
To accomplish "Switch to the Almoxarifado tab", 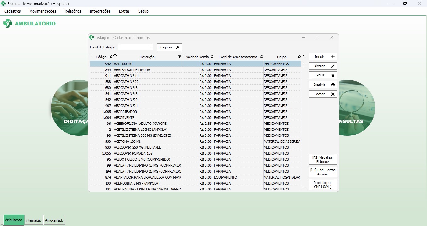I will coord(54,220).
